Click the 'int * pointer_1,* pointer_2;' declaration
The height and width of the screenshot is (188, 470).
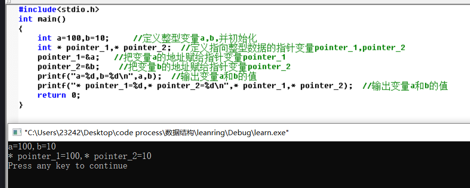104,48
